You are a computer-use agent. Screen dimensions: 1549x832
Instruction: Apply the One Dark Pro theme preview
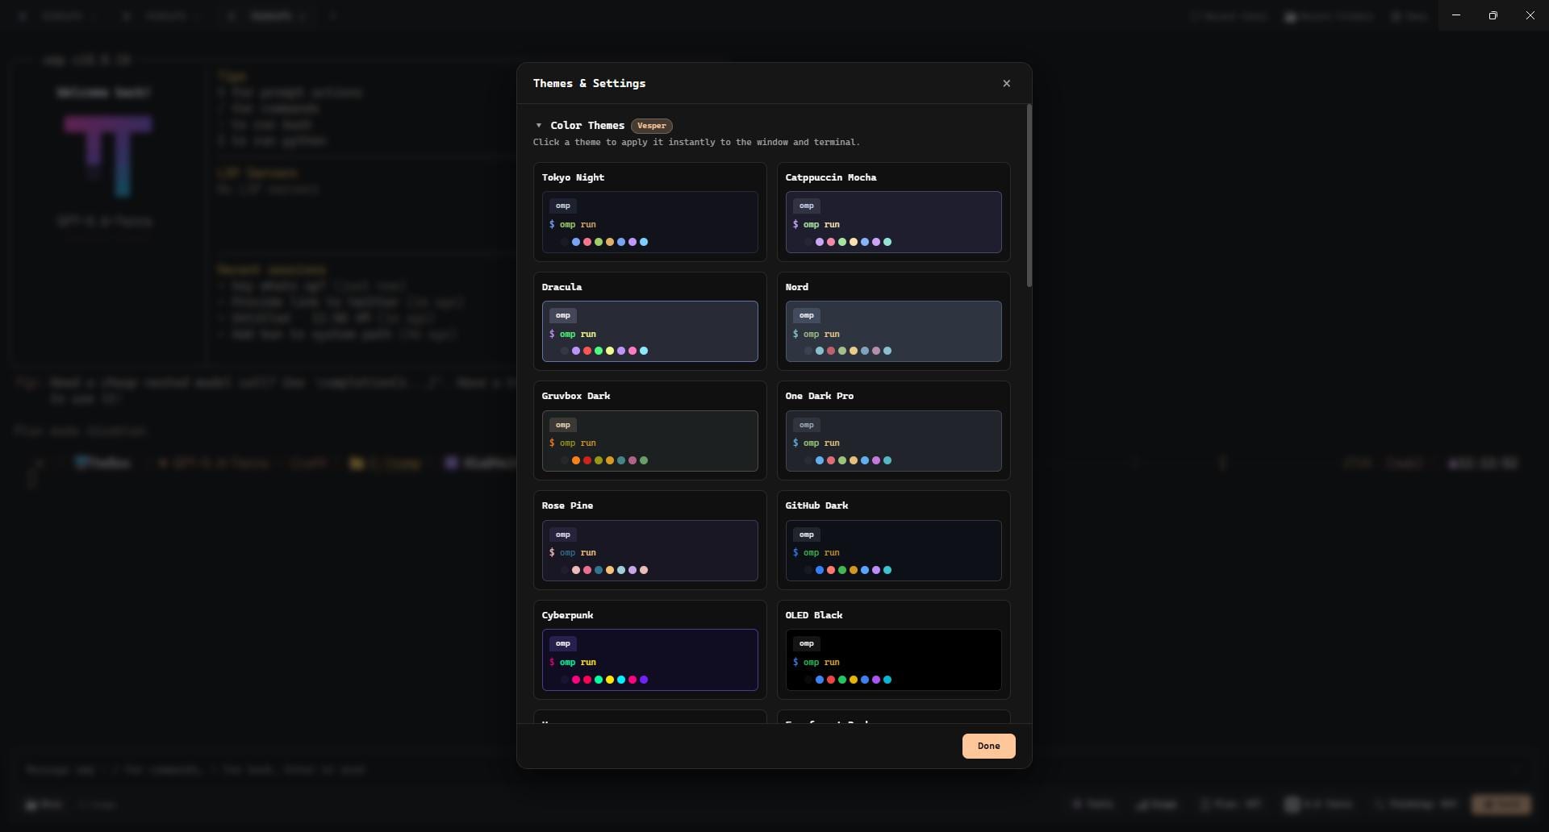tap(893, 441)
